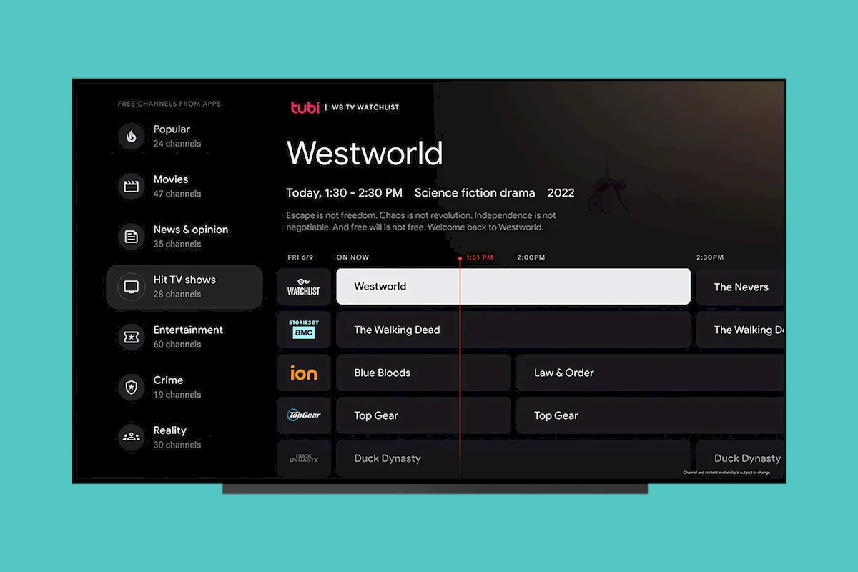Select The Walking Dead on-now program
The height and width of the screenshot is (572, 858).
513,330
